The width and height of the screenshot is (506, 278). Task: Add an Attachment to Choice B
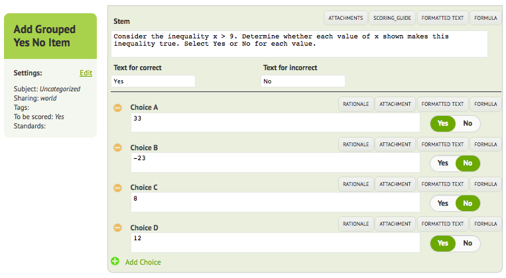pos(395,144)
